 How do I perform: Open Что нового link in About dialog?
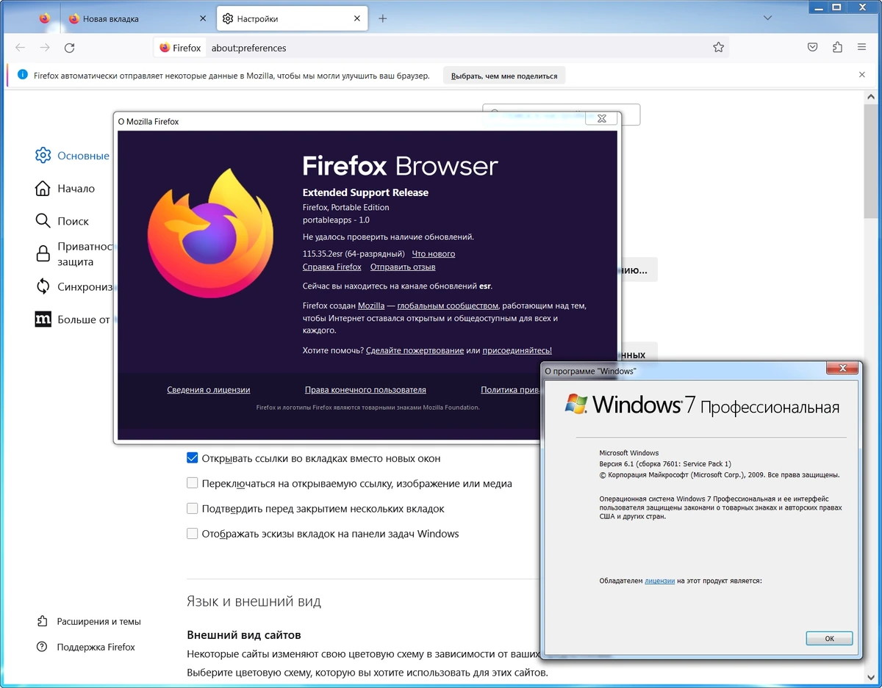coord(434,254)
